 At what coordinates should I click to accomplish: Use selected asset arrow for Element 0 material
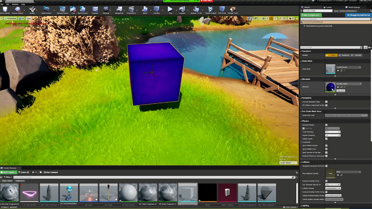[338, 87]
